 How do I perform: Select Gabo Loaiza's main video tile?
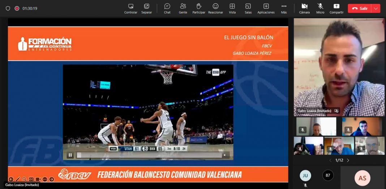coord(339,67)
